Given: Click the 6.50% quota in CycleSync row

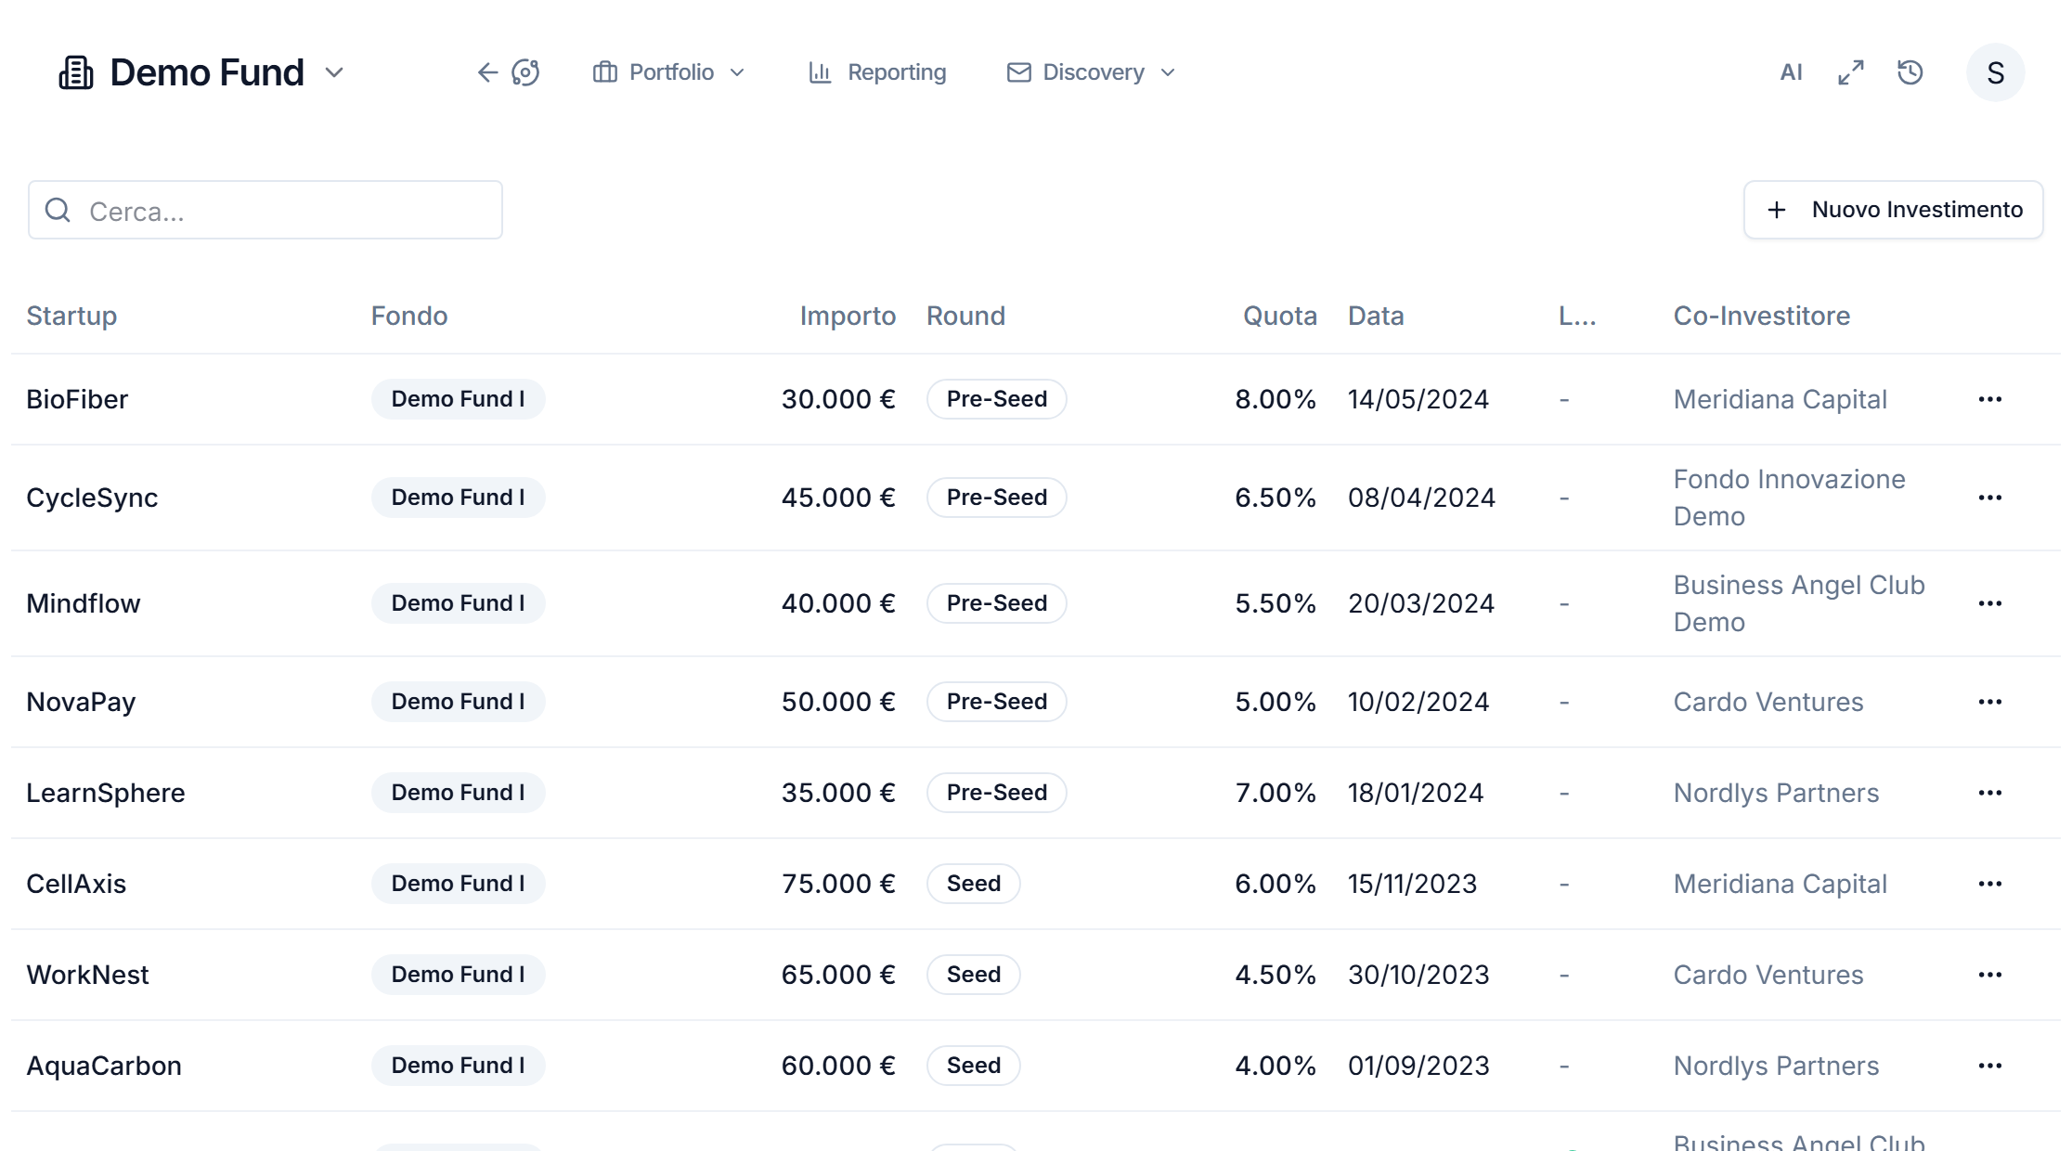Looking at the screenshot, I should (x=1276, y=498).
